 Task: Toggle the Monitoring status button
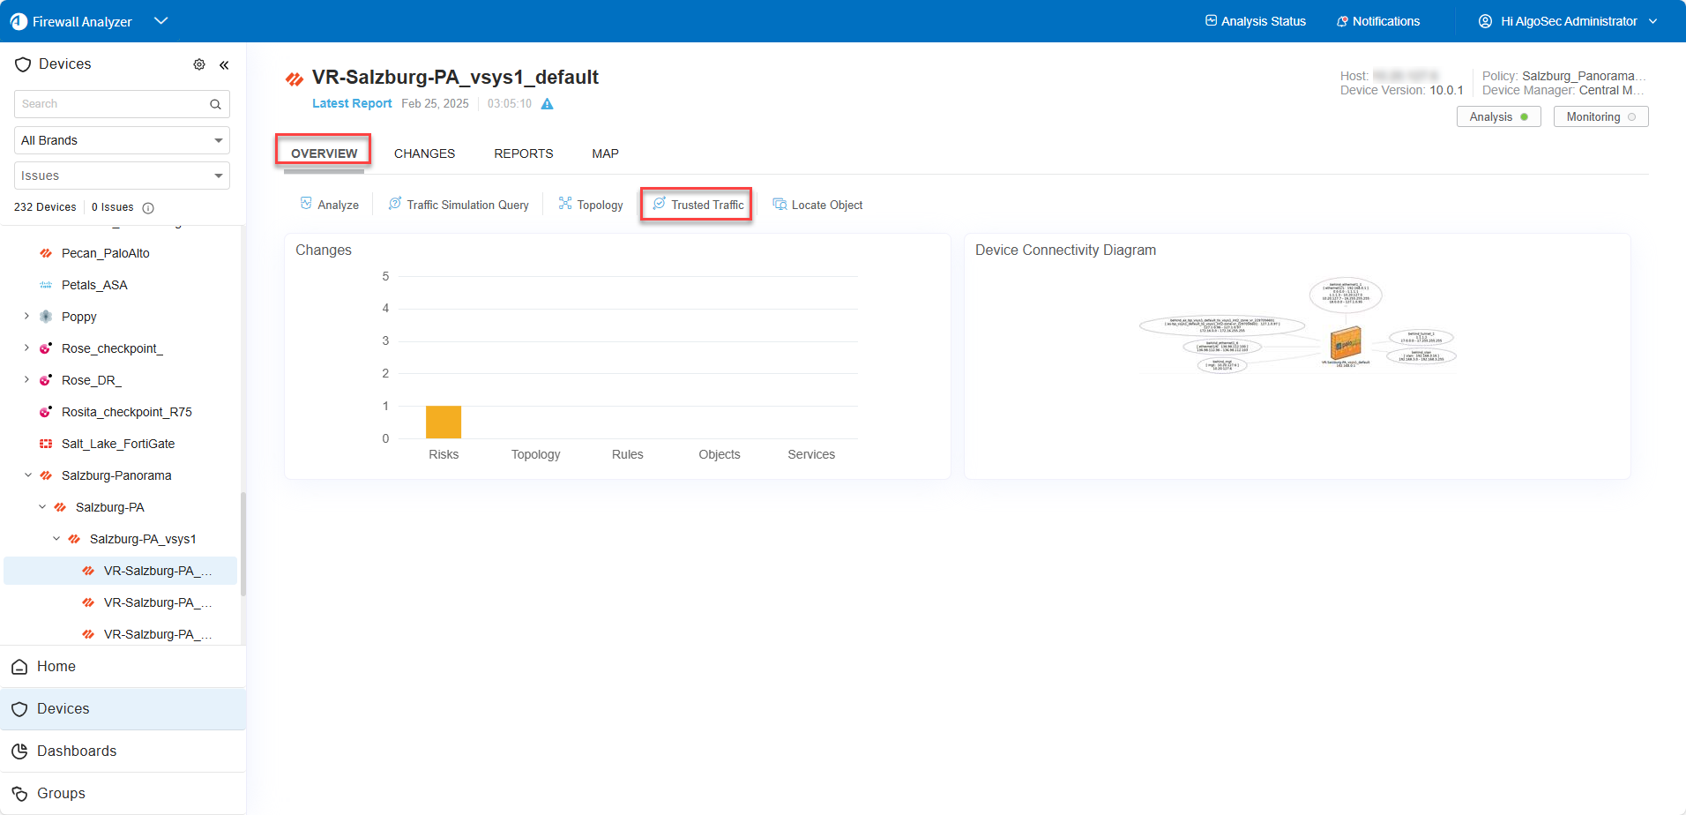tap(1600, 116)
